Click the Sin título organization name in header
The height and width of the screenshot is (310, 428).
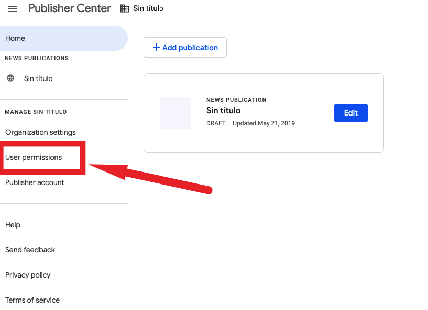pyautogui.click(x=148, y=8)
